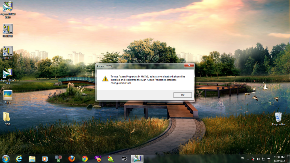Select the PRO/II 9.0 desktop shortcut
The height and width of the screenshot is (163, 290).
(x=8, y=29)
